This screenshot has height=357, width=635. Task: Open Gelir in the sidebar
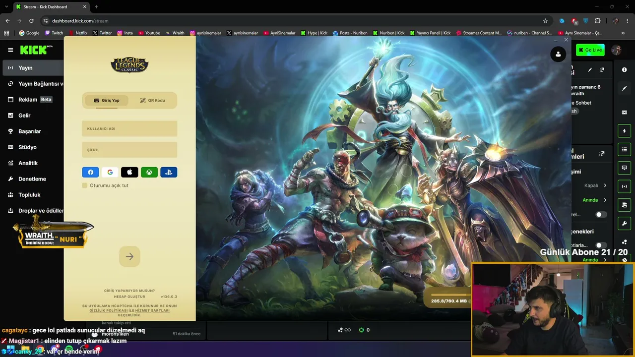(33, 116)
